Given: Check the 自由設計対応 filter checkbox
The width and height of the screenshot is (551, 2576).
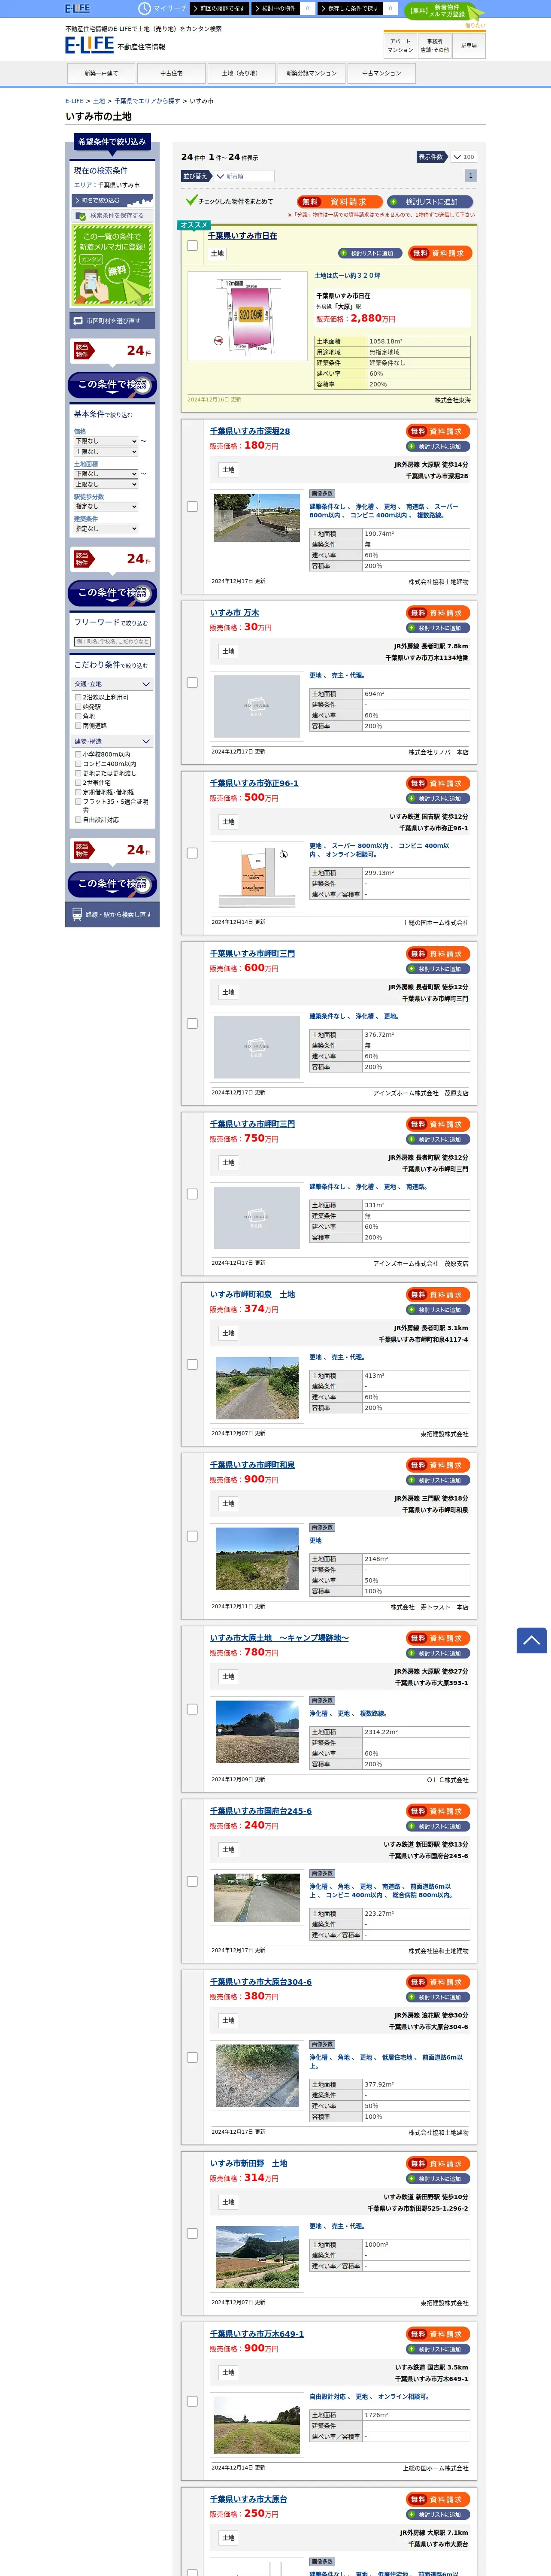Looking at the screenshot, I should coord(78,820).
